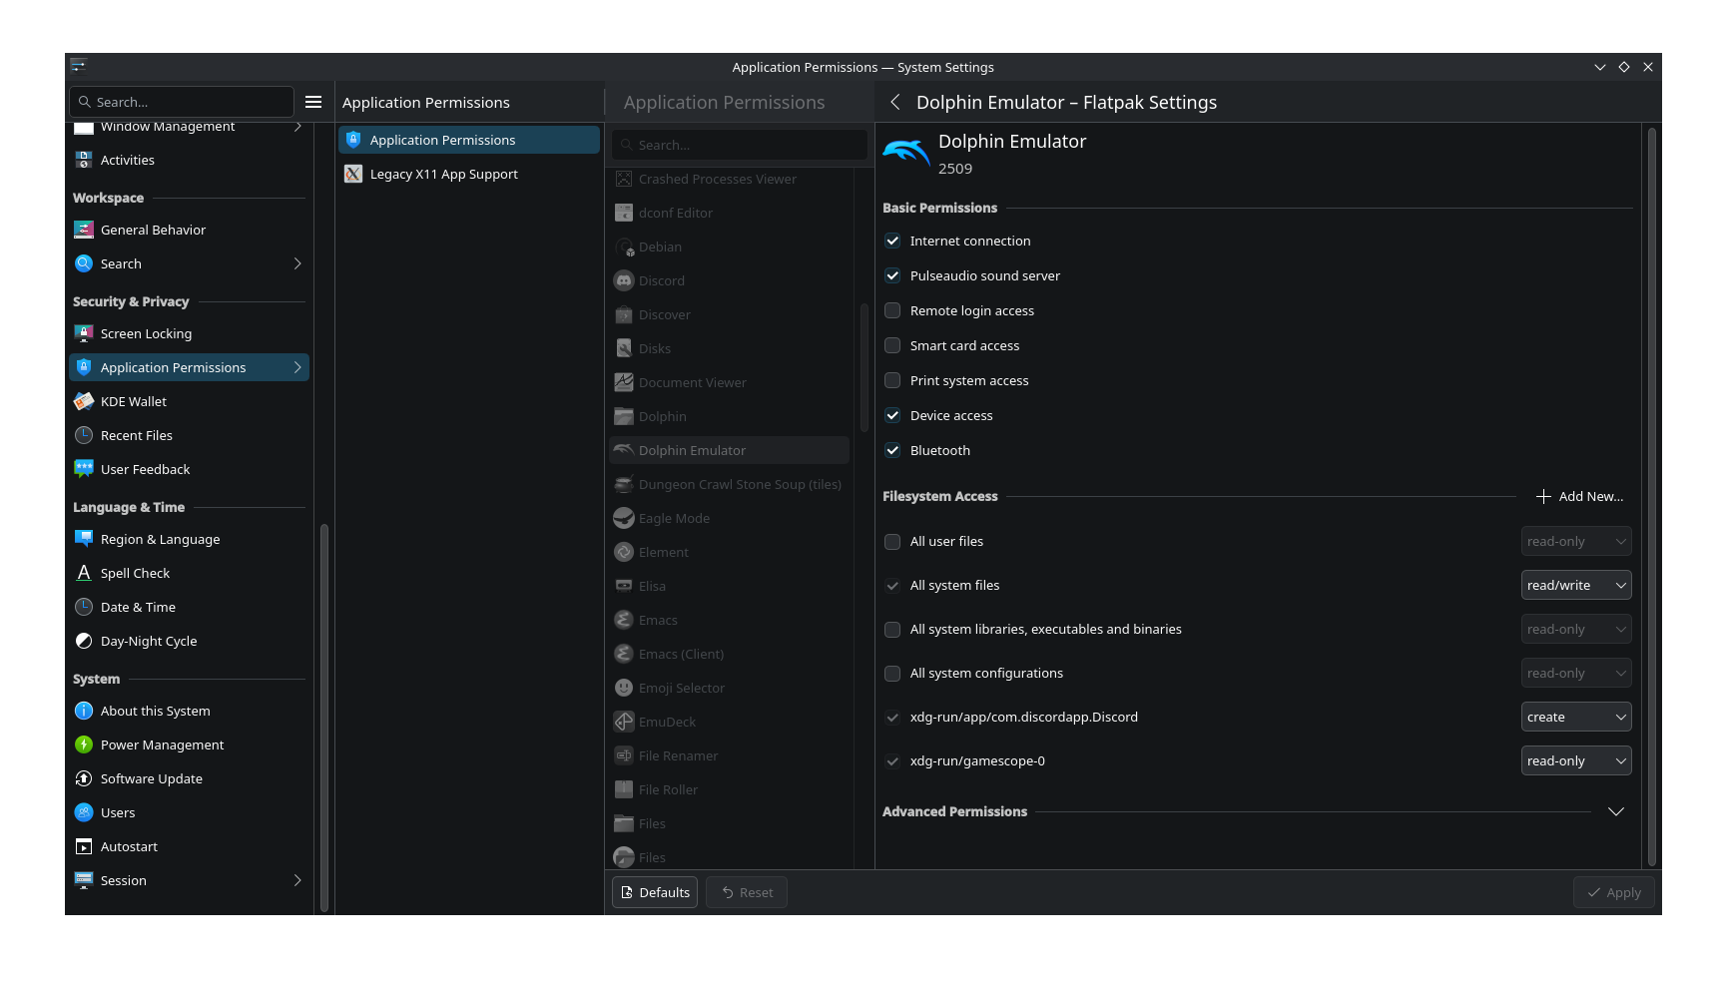Click the Power Management icon
Viewport: 1727px width, 992px height.
click(84, 744)
